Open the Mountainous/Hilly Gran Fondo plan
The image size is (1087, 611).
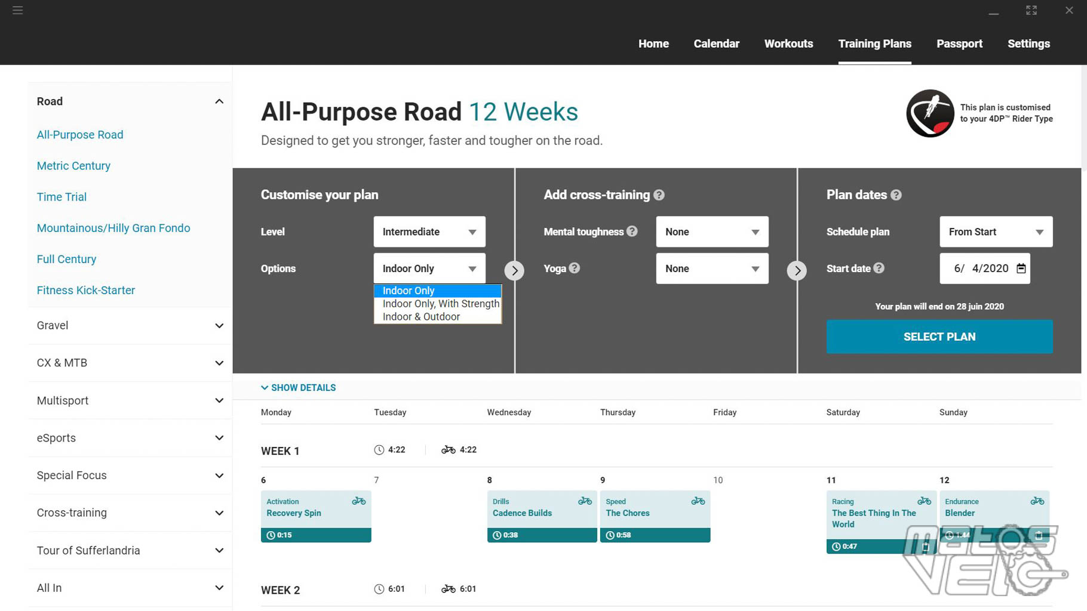[113, 228]
